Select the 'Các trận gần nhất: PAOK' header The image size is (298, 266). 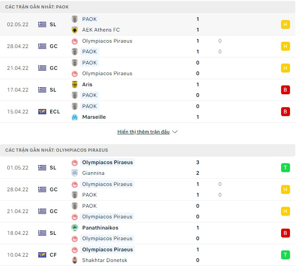[x=37, y=7]
